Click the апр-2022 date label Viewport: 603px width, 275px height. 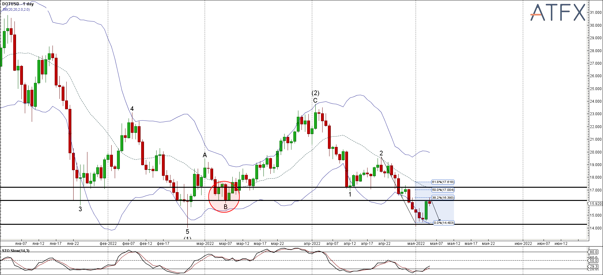point(312,244)
